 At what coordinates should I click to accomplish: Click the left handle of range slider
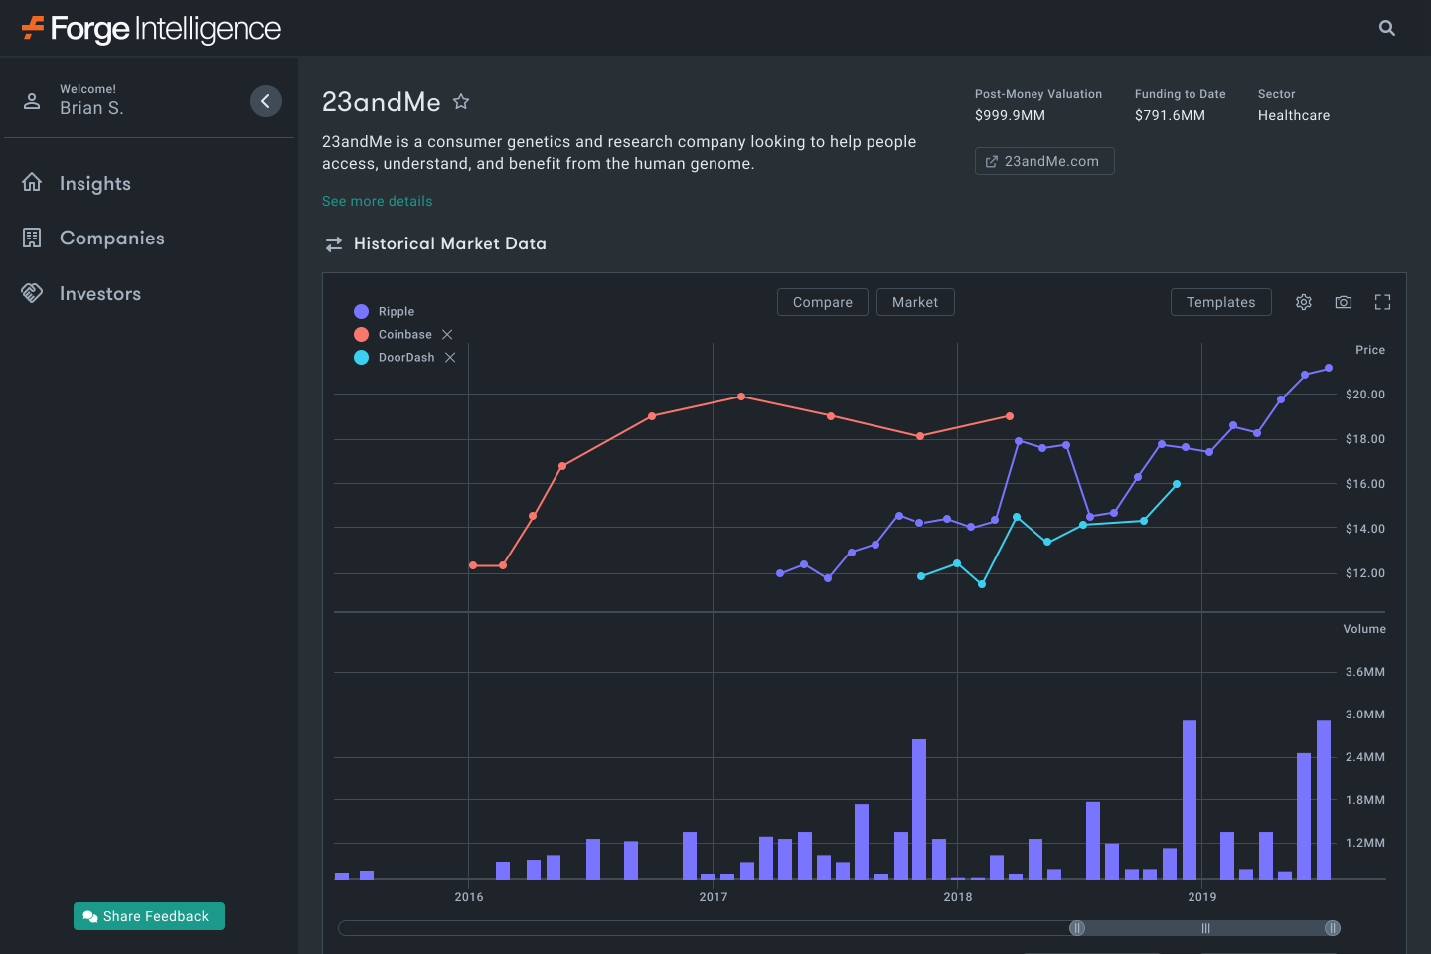coord(1077,928)
